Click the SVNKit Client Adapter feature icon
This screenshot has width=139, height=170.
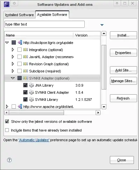pos(31,92)
